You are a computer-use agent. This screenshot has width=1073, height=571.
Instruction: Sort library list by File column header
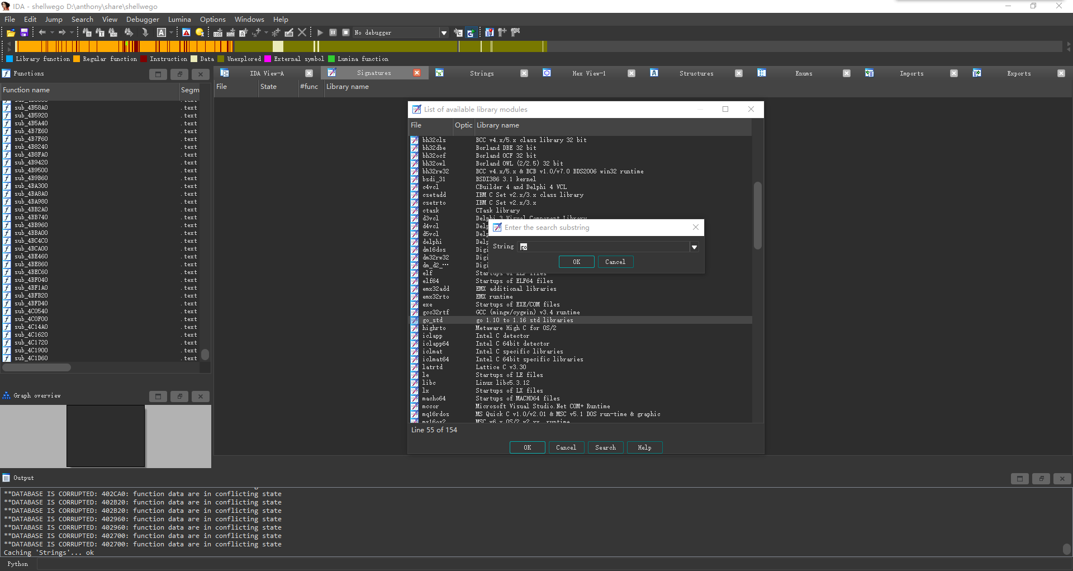point(431,125)
